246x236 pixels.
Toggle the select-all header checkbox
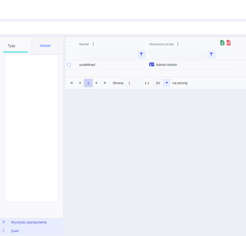69,44
